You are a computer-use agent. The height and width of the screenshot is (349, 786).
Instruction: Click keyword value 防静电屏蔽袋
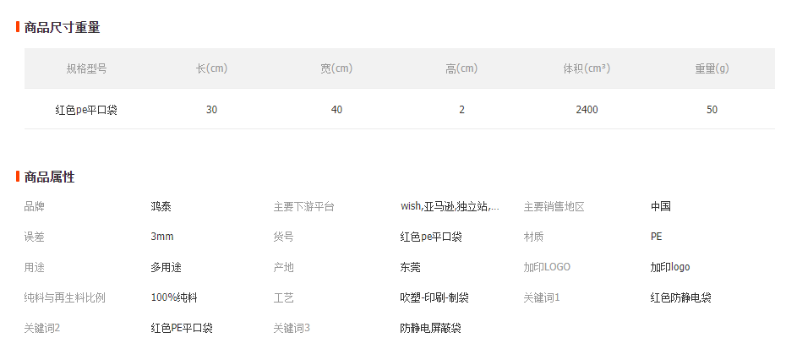coord(430,328)
